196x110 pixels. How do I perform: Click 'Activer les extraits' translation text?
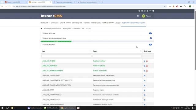(100, 71)
